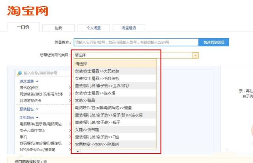Viewport: 253px width, 163px height.
Task: Switch to the 拍卖 tab
Action: (x=59, y=28)
